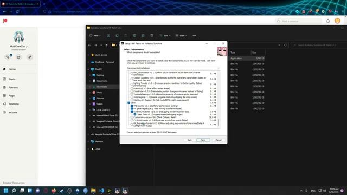Viewport: 347px width, 195px height.
Task: Click the Patreon logo icon
Action: click(x=5, y=21)
